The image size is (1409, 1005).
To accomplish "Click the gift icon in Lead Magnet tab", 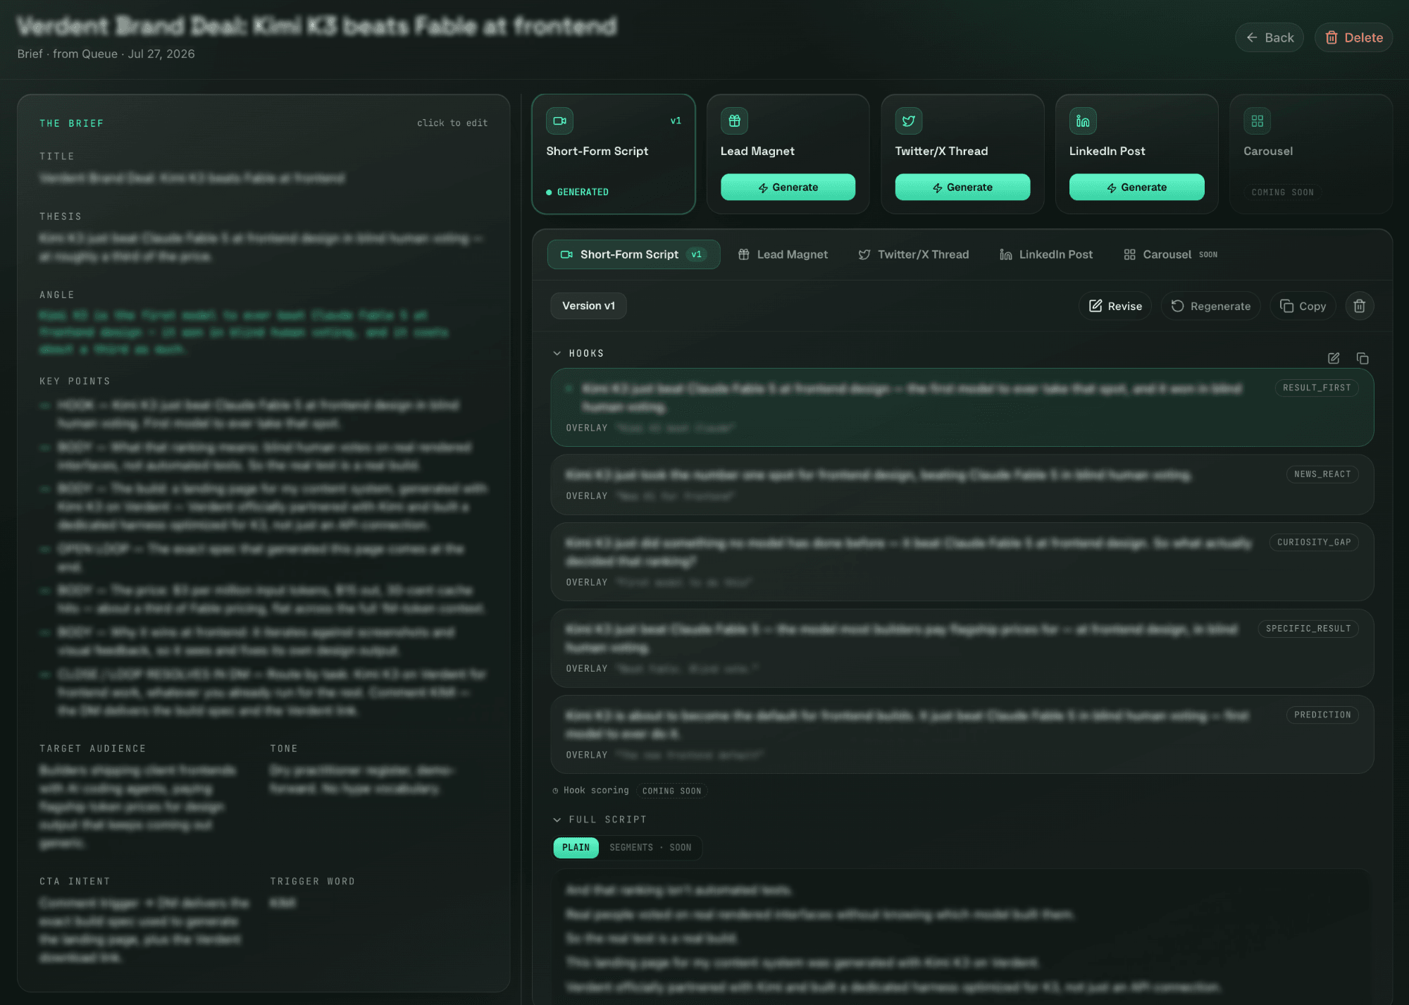I will tap(743, 254).
